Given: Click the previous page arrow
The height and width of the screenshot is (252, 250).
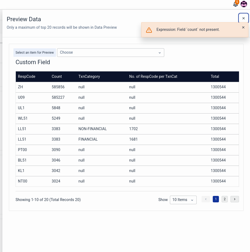Looking at the screenshot, I should pos(206,199).
